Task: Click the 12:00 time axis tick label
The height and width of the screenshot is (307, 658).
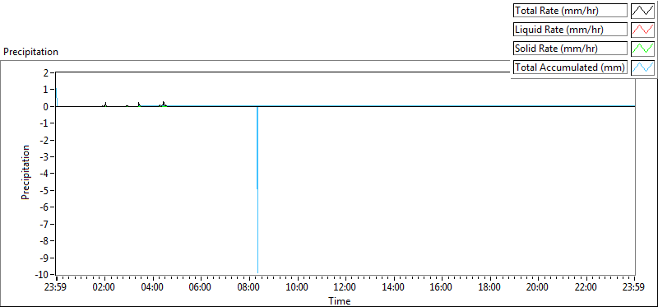Action: tap(345, 288)
